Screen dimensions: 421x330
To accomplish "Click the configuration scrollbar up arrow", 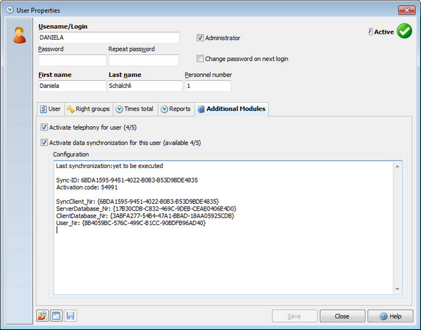I will click(x=398, y=167).
